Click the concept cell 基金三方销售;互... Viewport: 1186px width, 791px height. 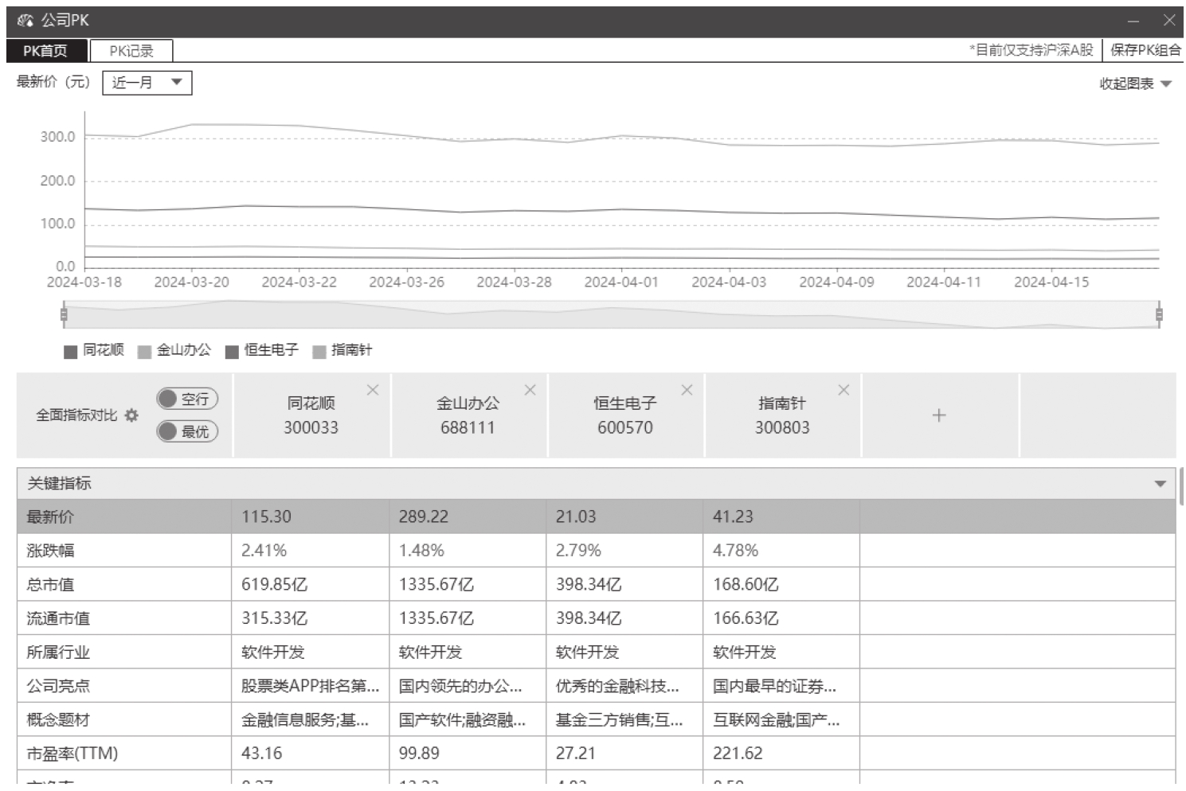pyautogui.click(x=620, y=720)
